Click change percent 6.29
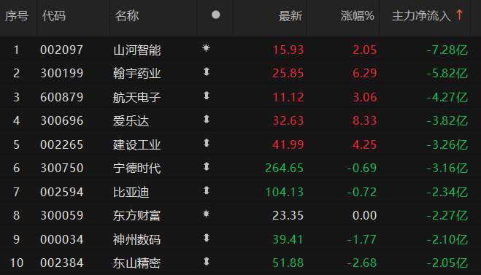 tap(364, 73)
